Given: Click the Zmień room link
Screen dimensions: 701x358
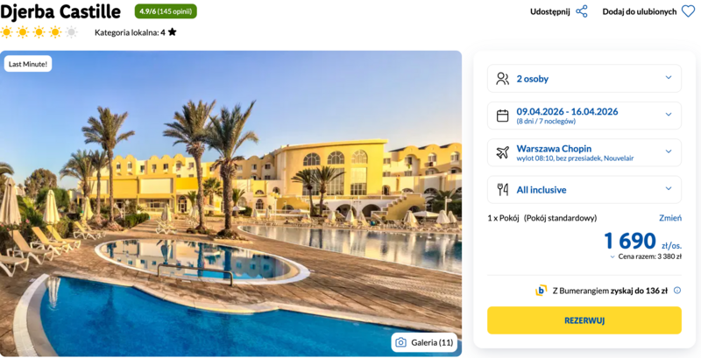Looking at the screenshot, I should click(670, 218).
